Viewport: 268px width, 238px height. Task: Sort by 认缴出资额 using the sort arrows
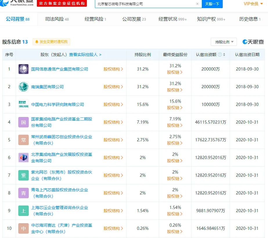[x=224, y=55]
